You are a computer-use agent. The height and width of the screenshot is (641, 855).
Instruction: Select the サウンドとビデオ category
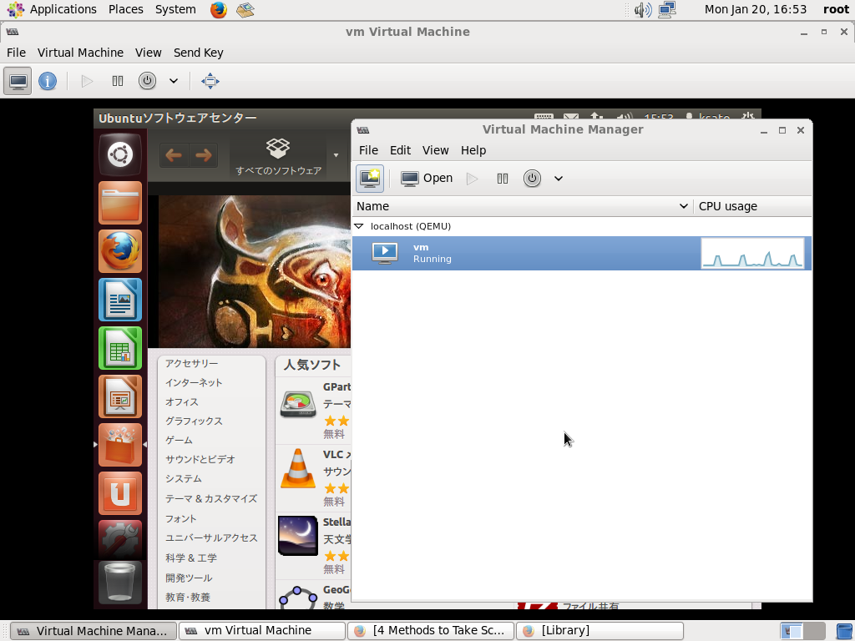[200, 459]
